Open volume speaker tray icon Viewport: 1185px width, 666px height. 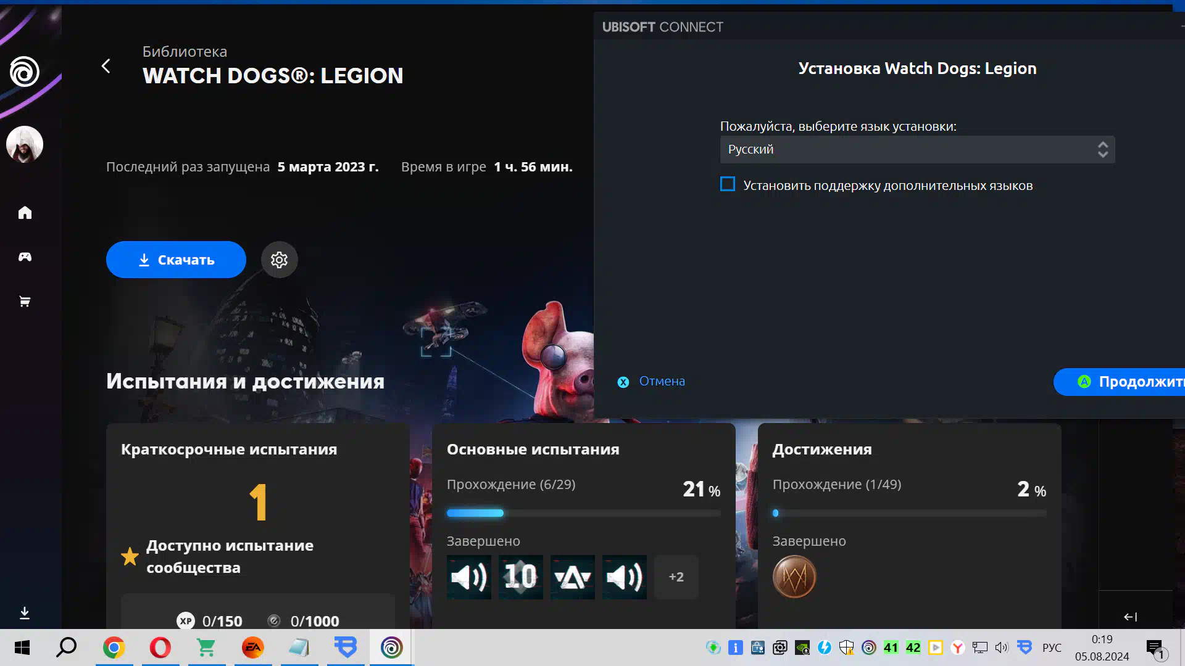click(x=1002, y=647)
